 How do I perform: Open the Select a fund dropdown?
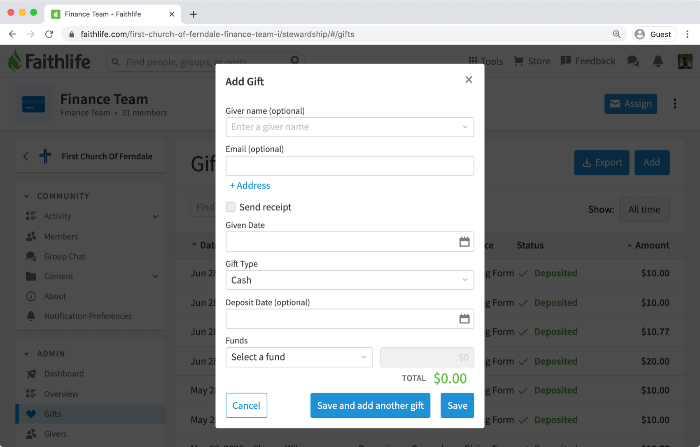click(299, 357)
